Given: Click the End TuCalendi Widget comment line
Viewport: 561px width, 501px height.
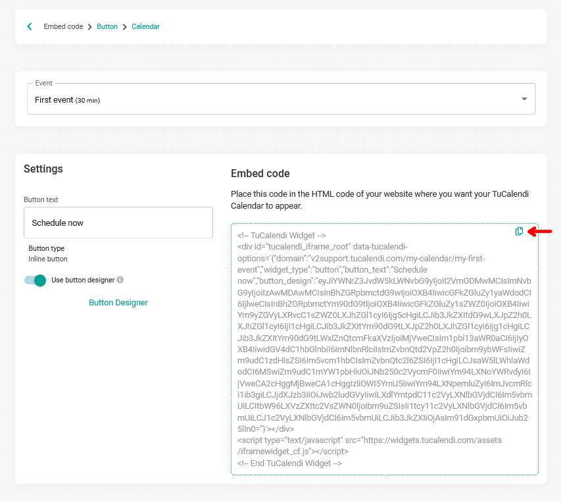Looking at the screenshot, I should tap(289, 463).
